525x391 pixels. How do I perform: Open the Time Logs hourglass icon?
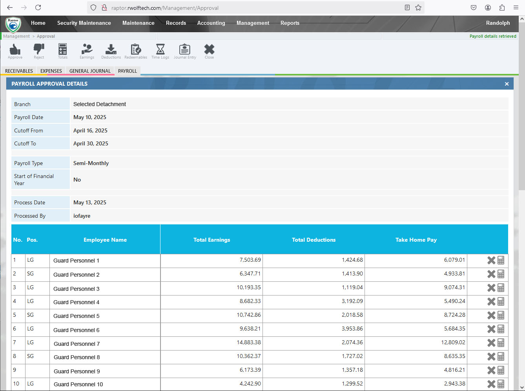point(160,50)
